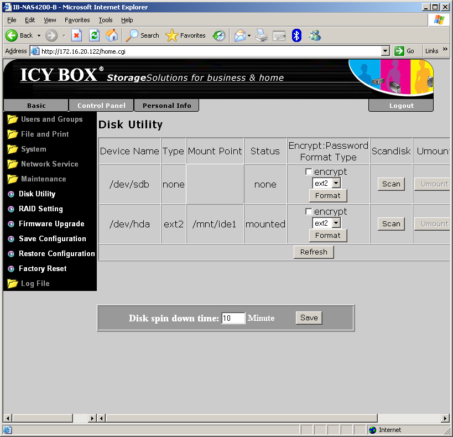Open the Edit menu

click(30, 20)
